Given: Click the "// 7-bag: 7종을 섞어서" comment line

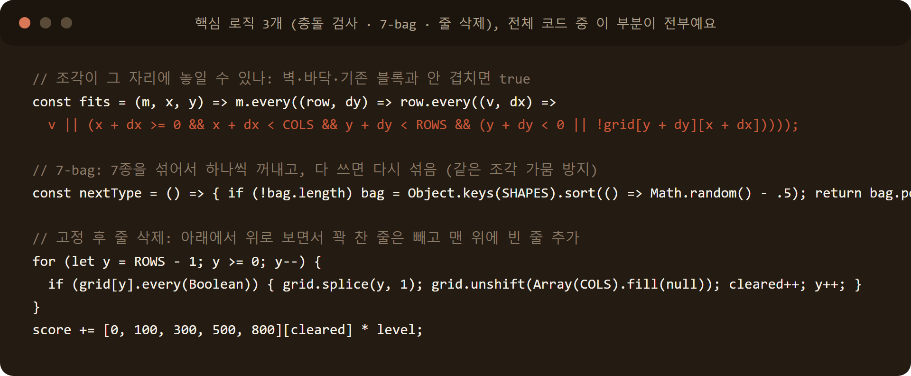Looking at the screenshot, I should (315, 169).
